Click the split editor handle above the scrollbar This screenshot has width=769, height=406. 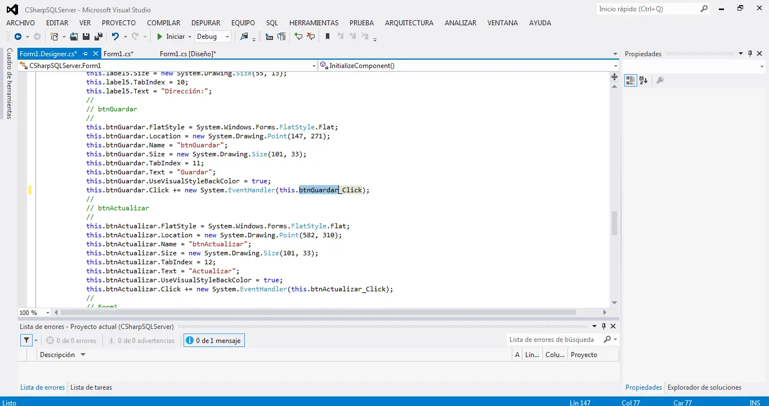pyautogui.click(x=614, y=77)
